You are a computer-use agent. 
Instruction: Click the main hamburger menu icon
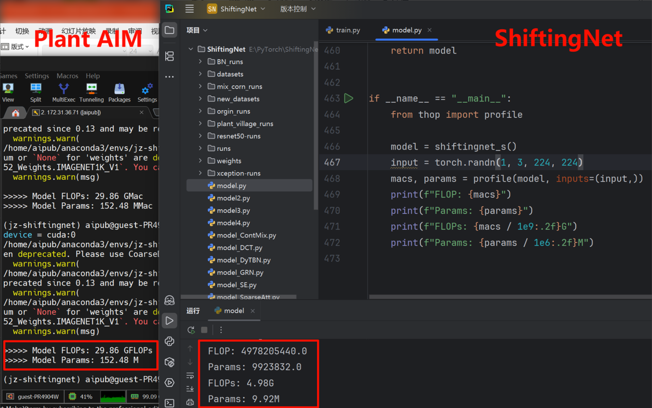pos(190,9)
